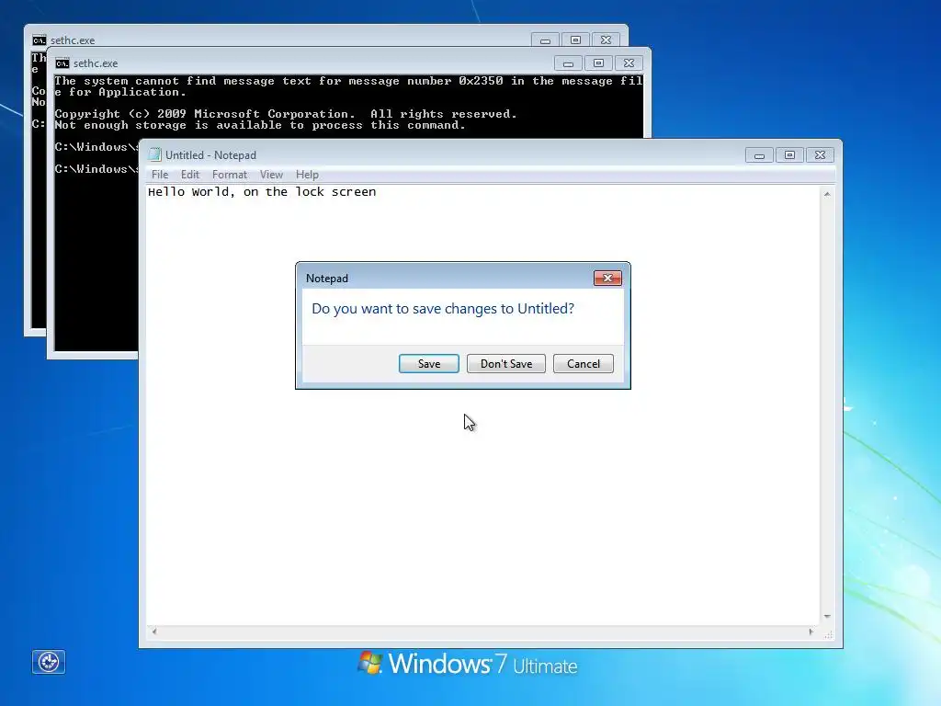Click the cmd icon of front sethc.exe window
The height and width of the screenshot is (706, 941).
coord(62,63)
